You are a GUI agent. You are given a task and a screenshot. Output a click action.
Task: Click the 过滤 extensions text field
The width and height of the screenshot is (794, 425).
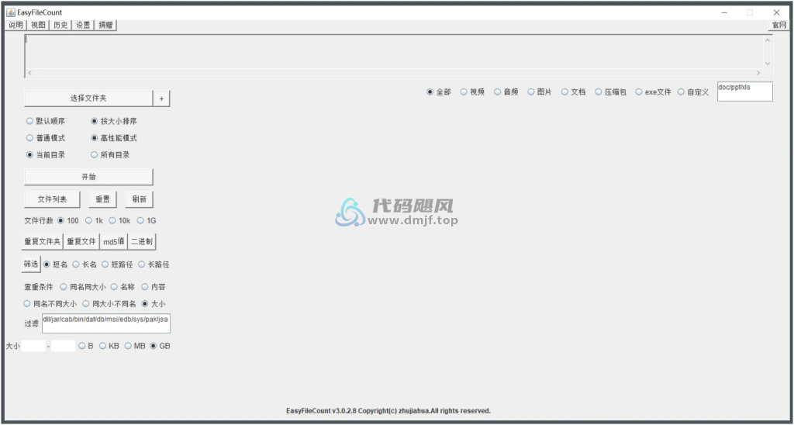pos(105,323)
